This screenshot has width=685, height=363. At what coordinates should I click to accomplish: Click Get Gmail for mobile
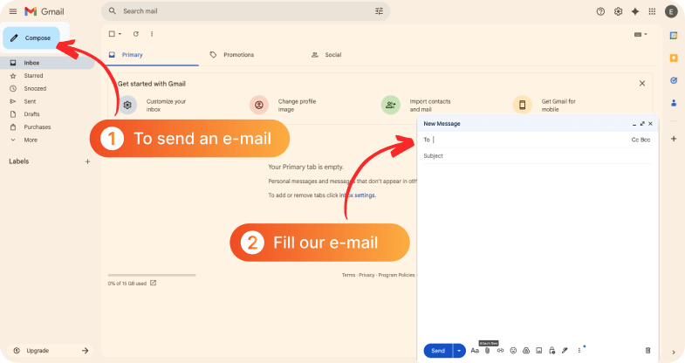coord(545,106)
